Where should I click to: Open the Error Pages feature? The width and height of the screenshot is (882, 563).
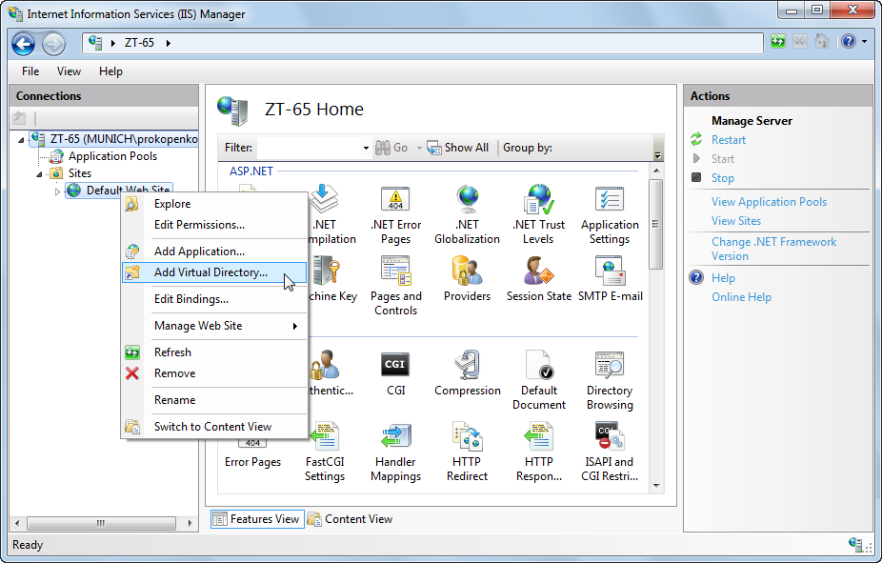[252, 454]
